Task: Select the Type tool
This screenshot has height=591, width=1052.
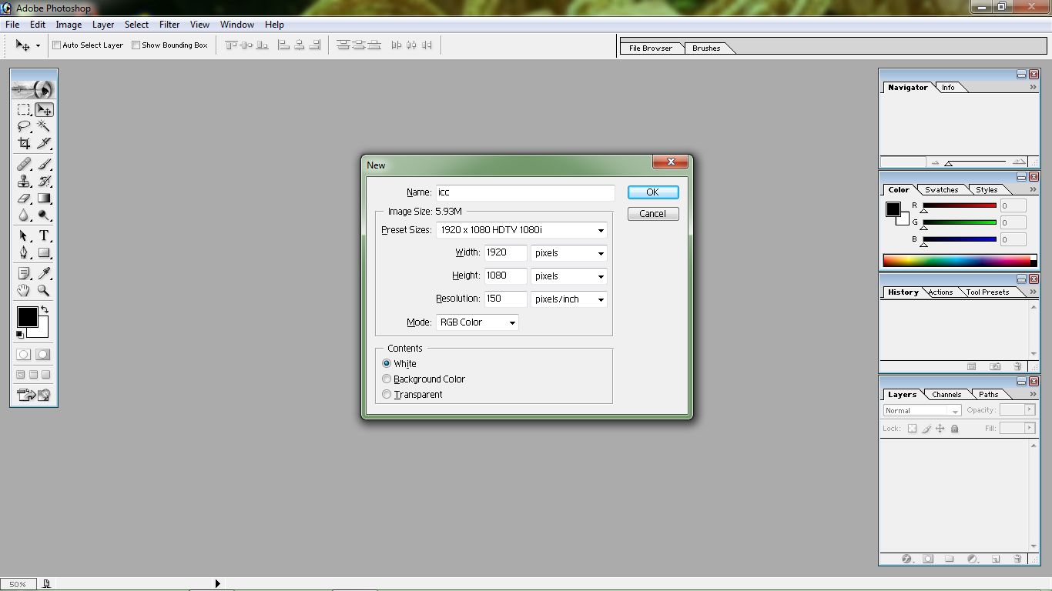Action: 43,234
